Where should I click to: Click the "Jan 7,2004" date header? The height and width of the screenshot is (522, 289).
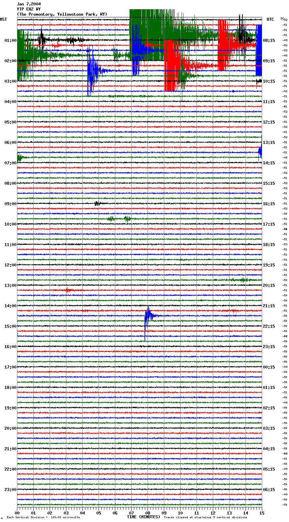coord(29,4)
